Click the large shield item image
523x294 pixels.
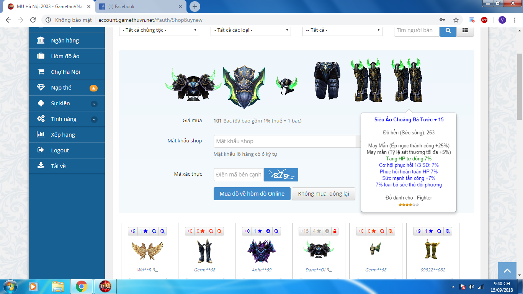click(x=244, y=87)
